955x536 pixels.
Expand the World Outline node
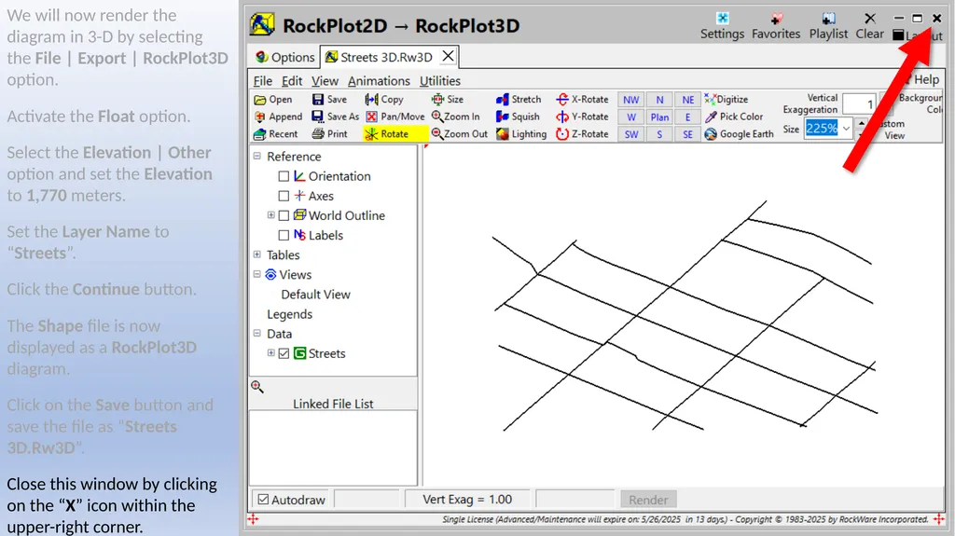pos(271,215)
